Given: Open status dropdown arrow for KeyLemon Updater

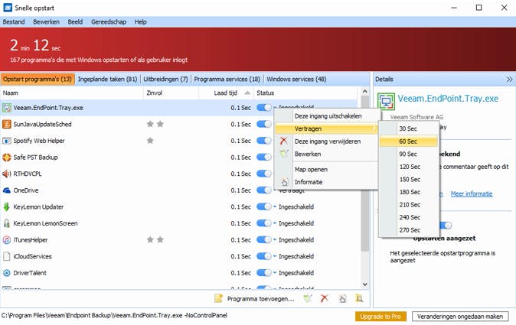Looking at the screenshot, I should [275, 206].
